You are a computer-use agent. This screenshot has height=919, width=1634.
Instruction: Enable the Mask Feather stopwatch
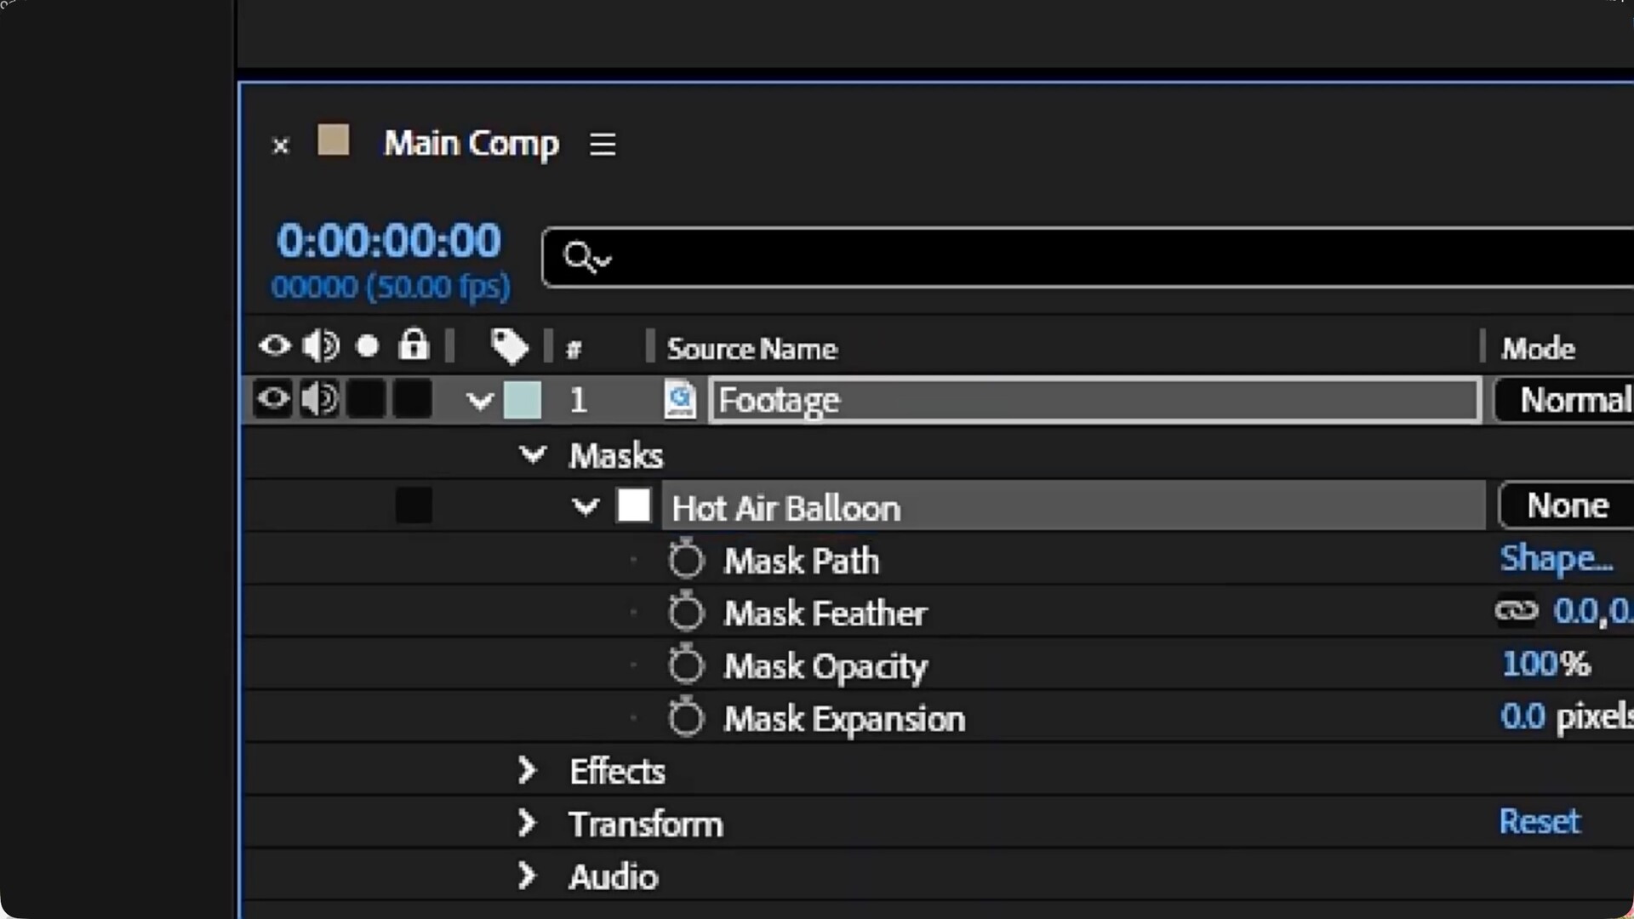(x=686, y=613)
